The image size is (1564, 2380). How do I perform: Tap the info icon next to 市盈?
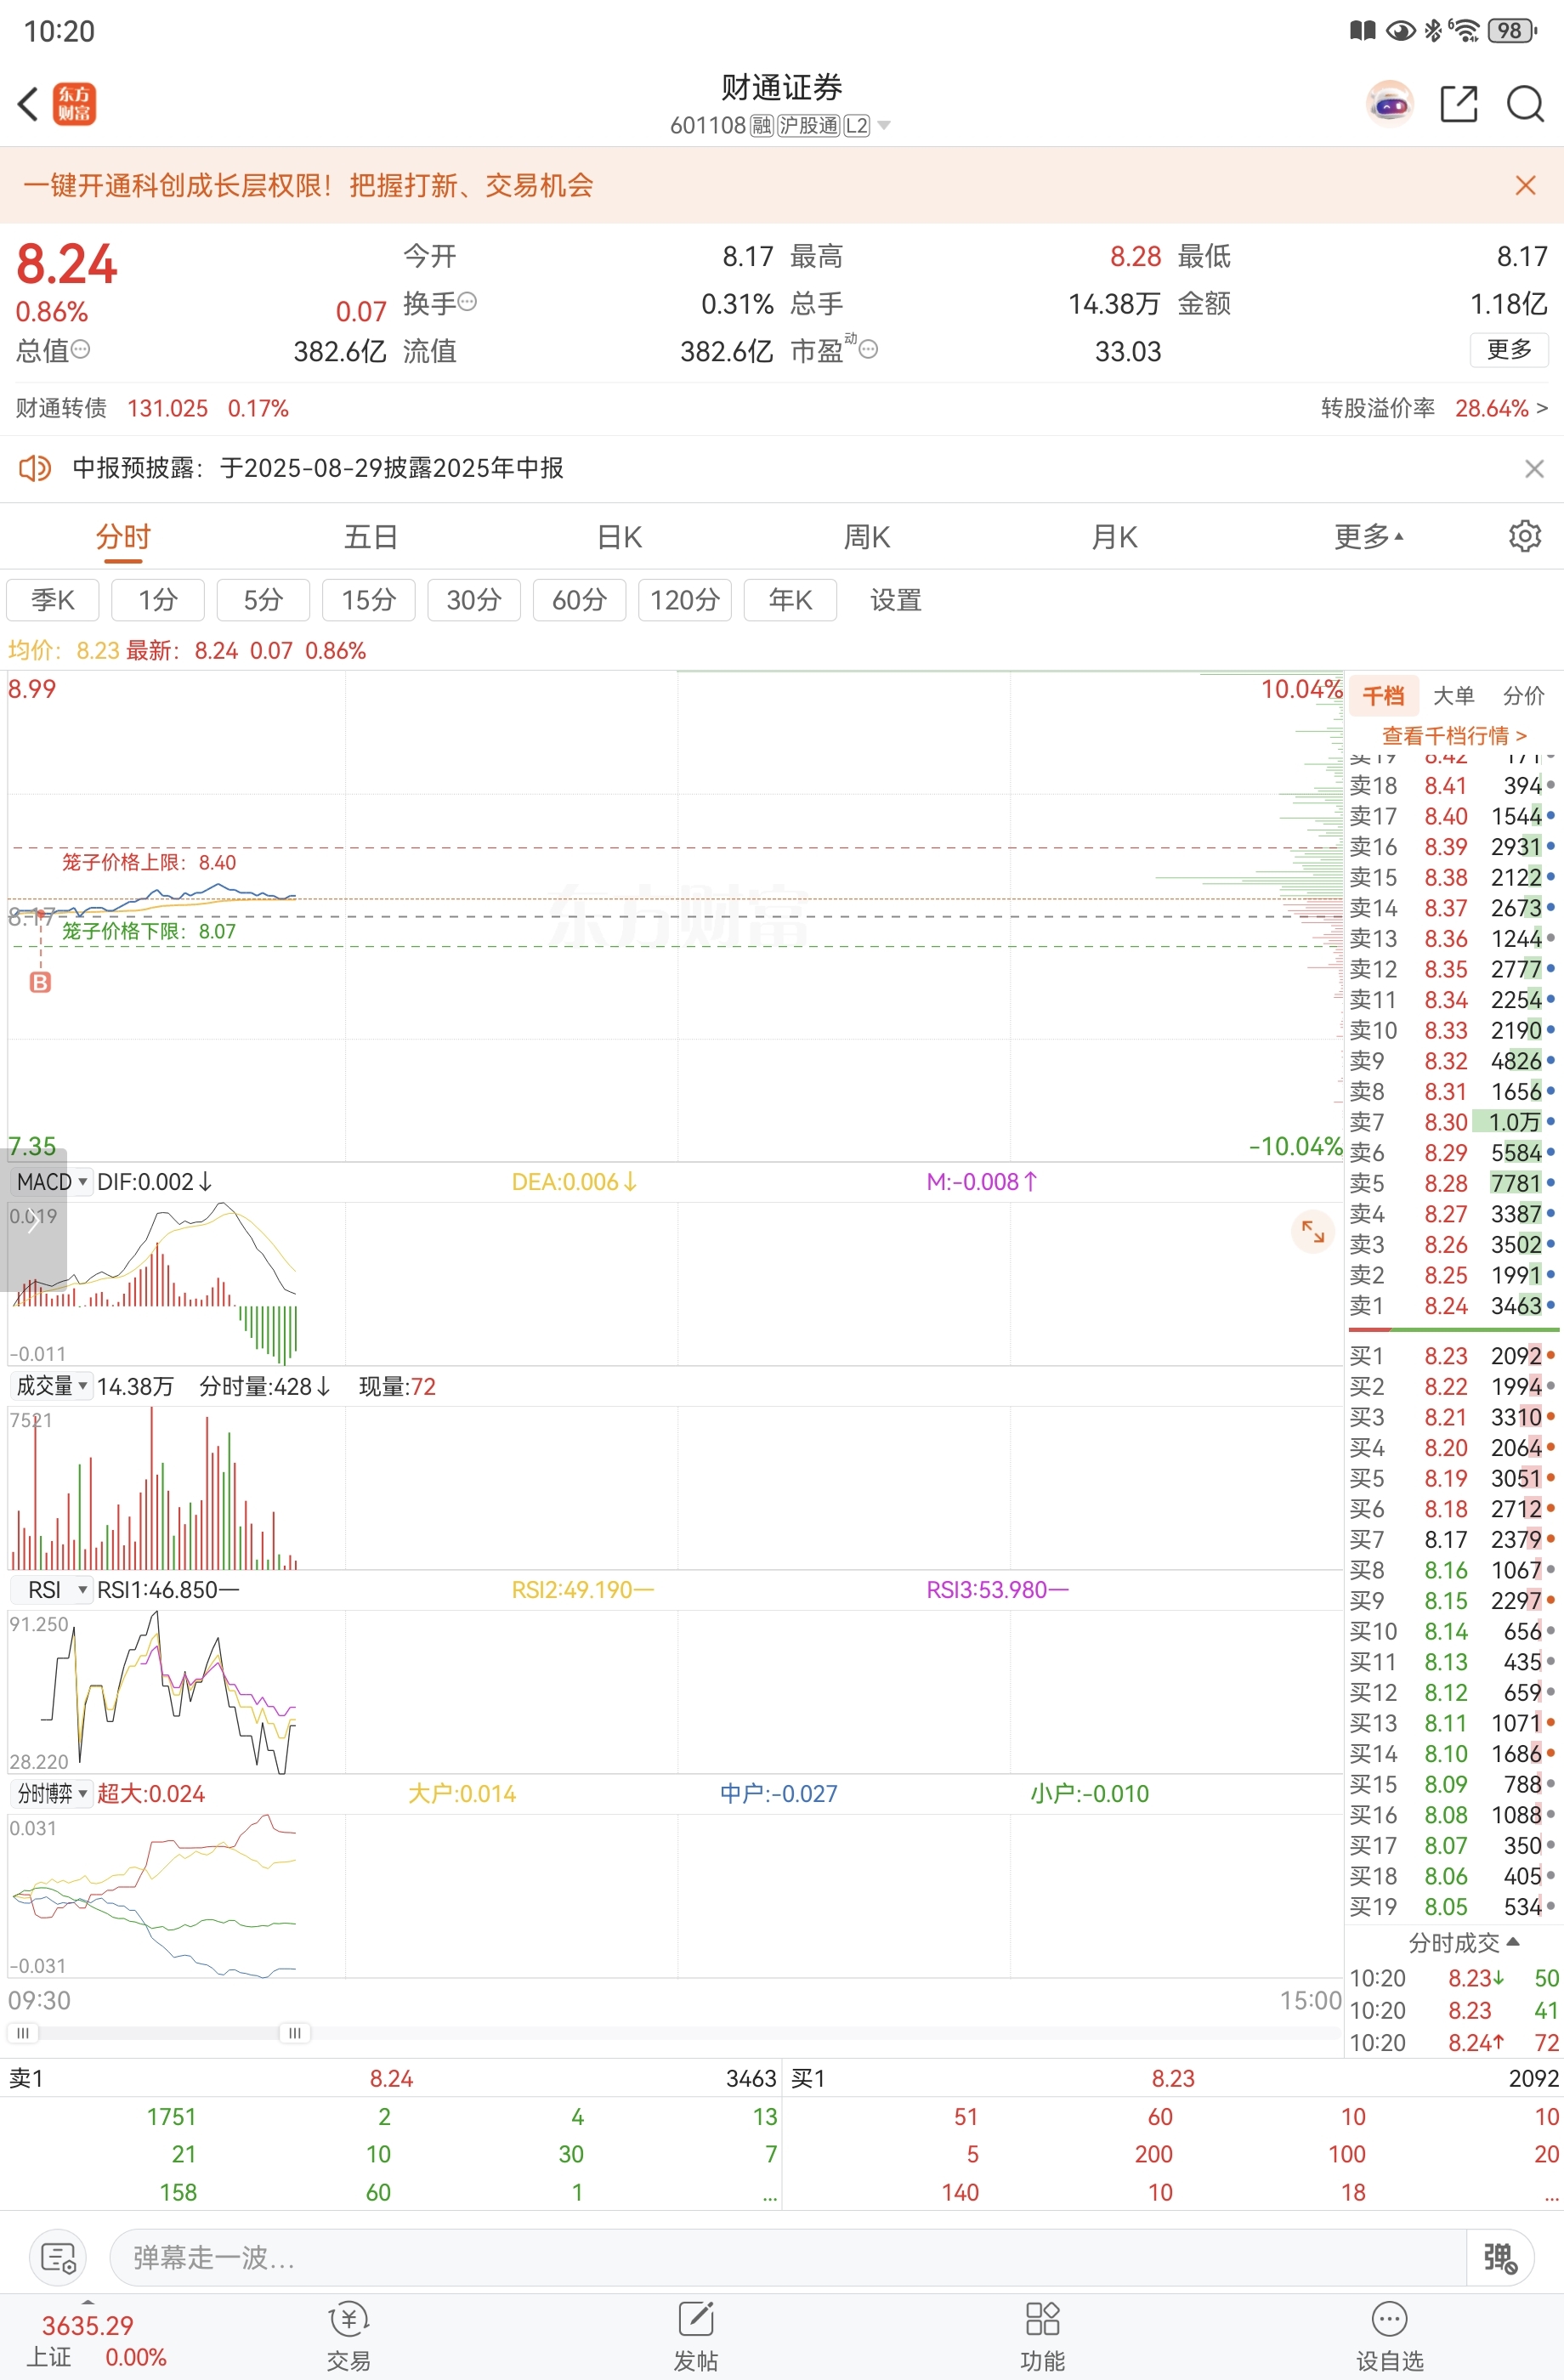click(868, 349)
